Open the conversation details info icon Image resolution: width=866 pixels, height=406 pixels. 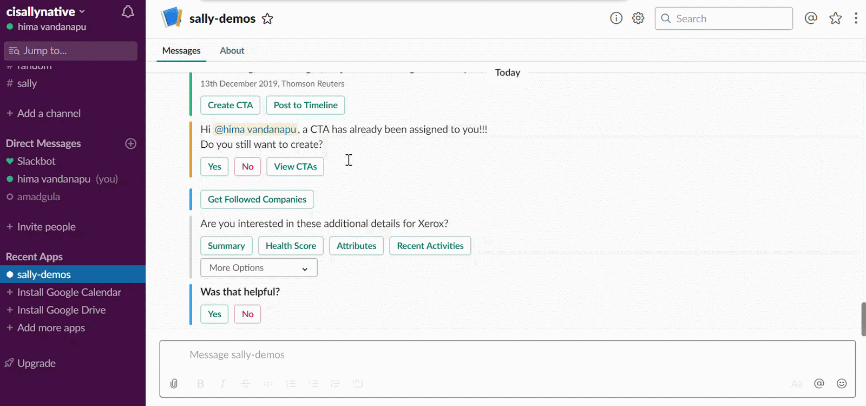[616, 18]
